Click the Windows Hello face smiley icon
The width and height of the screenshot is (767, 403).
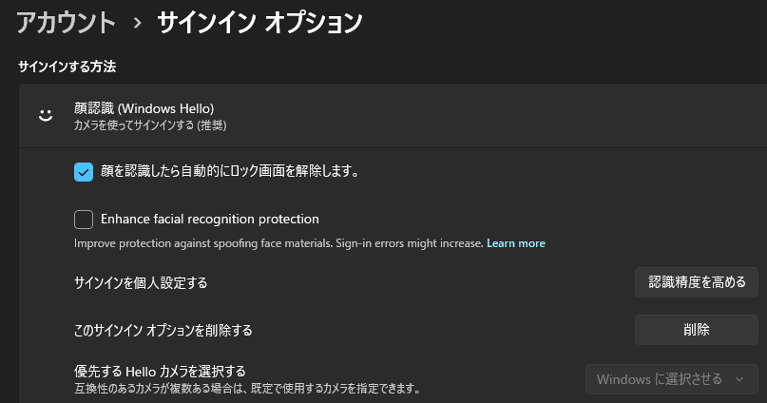pos(45,115)
